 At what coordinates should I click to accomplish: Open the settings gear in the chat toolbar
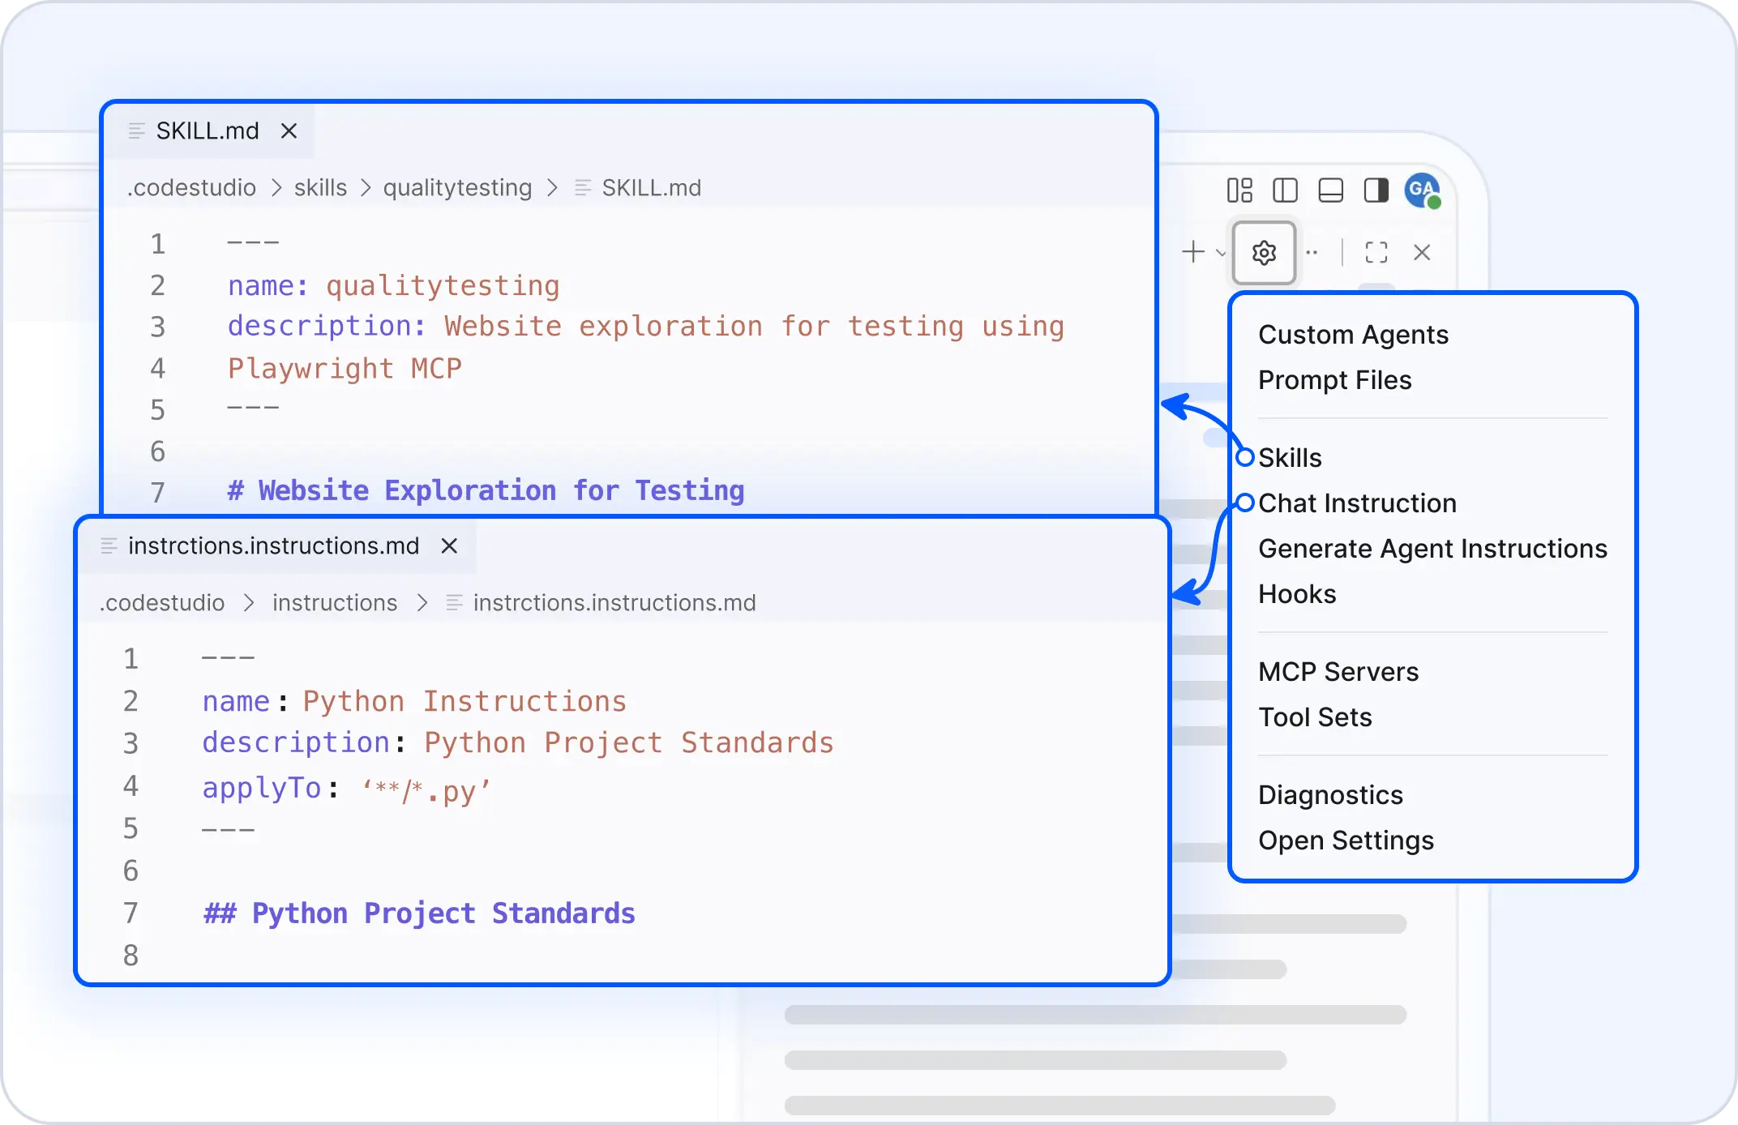pos(1263,252)
